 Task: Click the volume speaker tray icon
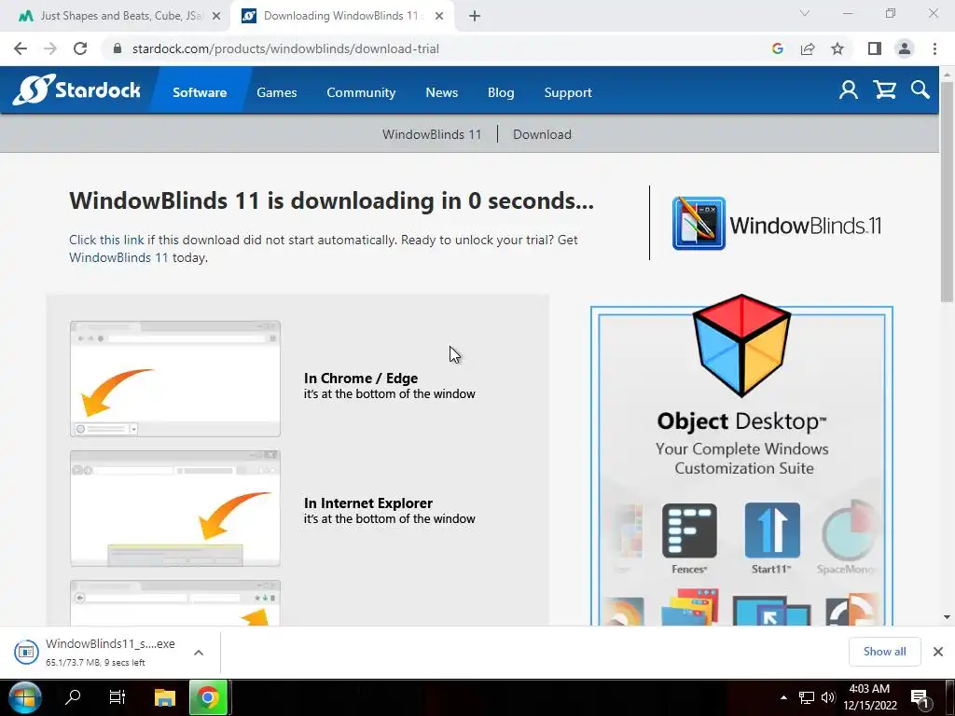click(x=828, y=697)
